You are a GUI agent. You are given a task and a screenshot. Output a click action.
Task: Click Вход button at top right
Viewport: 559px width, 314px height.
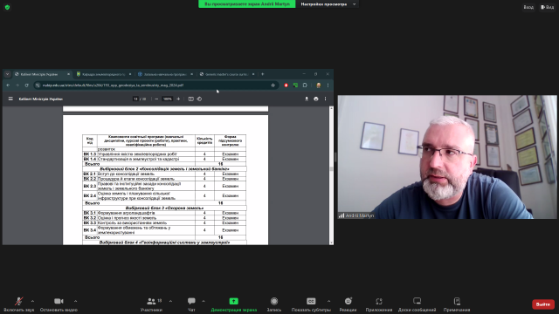[x=528, y=7]
